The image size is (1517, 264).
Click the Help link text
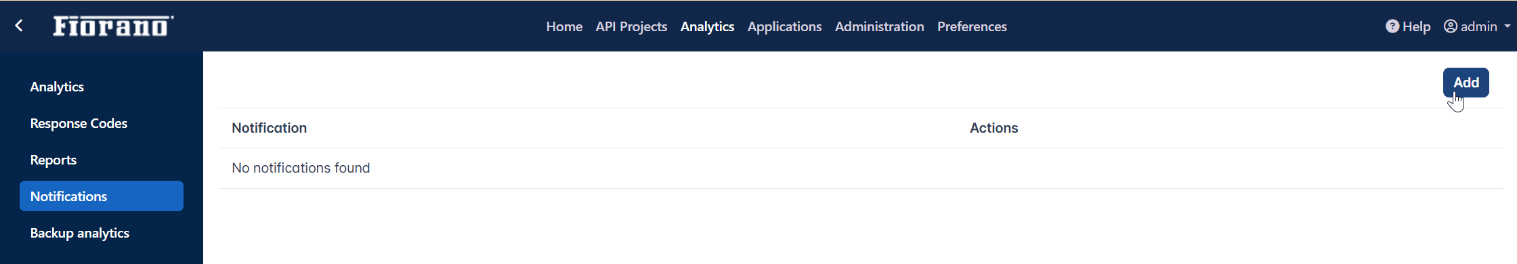[1416, 26]
